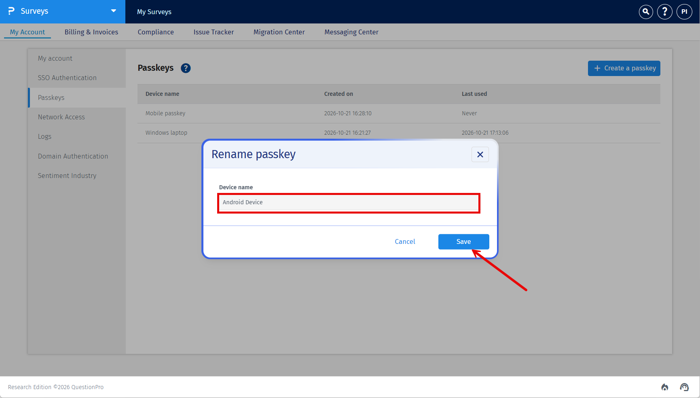
Task: Click the Windows laptop row name
Action: click(x=166, y=133)
